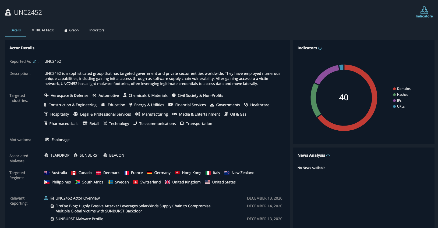Click the Energy & Utilities lightbulb icon
The image size is (438, 228).
pos(131,105)
